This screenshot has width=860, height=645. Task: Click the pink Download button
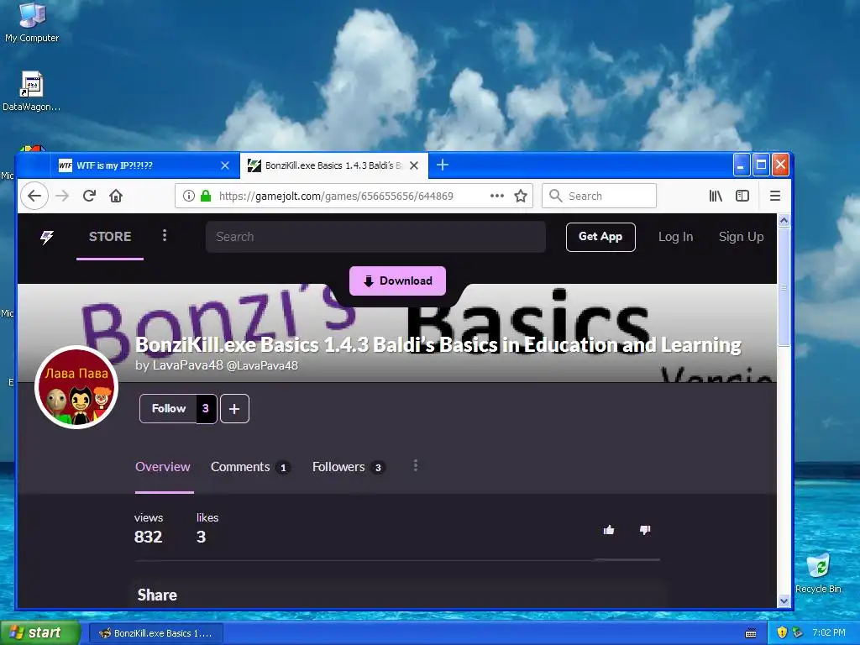[x=397, y=281]
